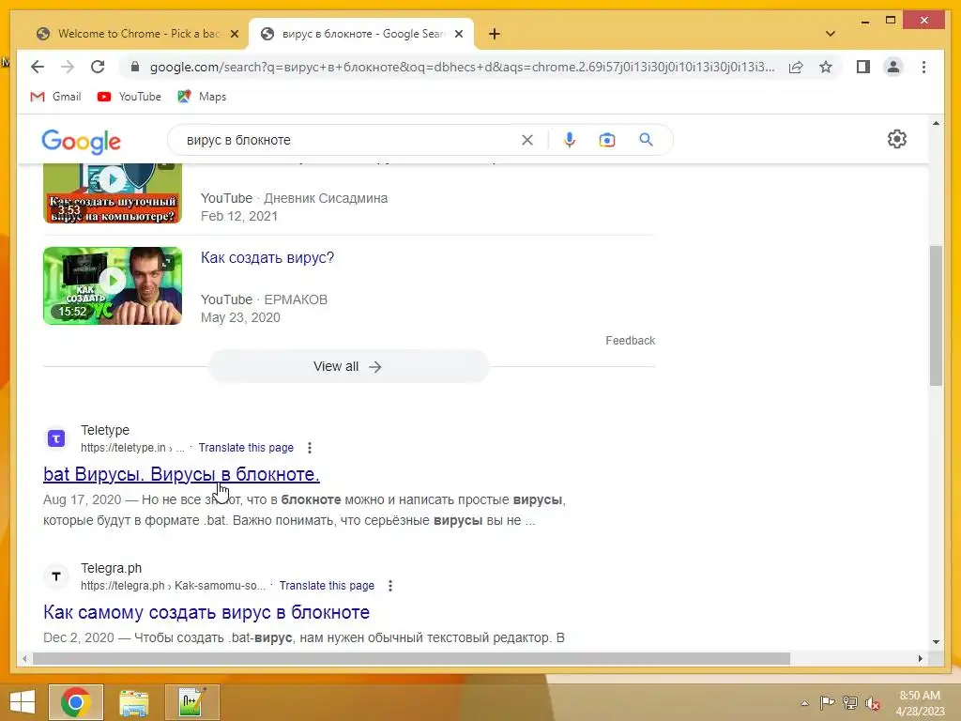Open bat Вирусы. Вирусы в блокноте result
961x721 pixels.
[x=181, y=474]
